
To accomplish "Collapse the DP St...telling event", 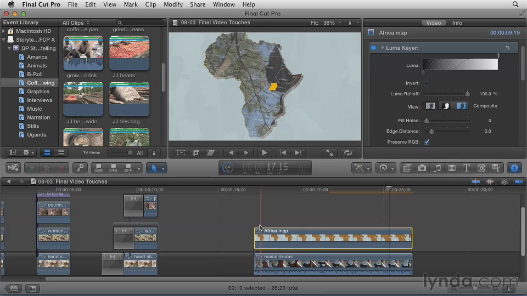I will point(9,48).
